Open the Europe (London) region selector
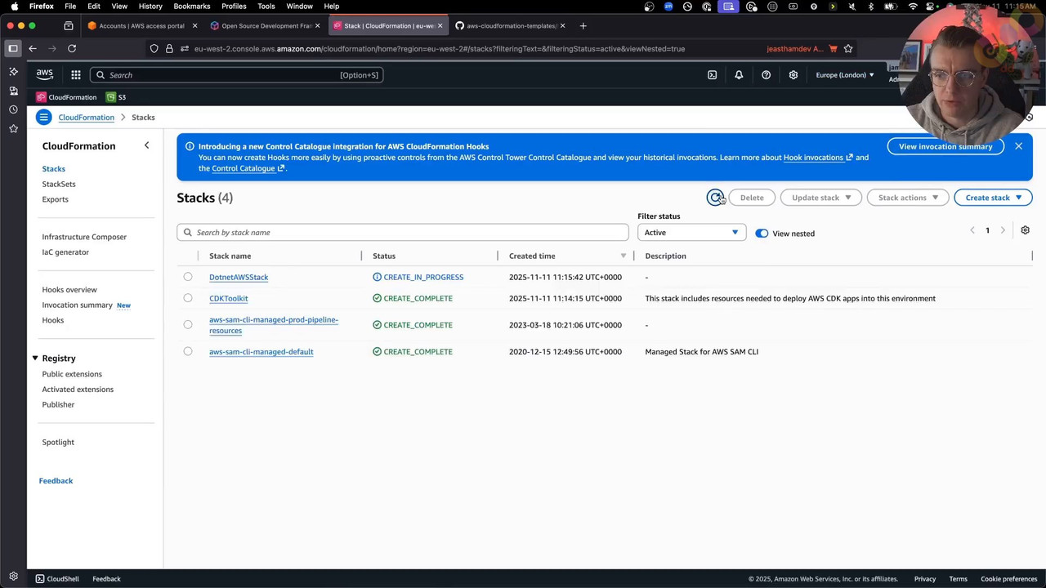This screenshot has width=1046, height=588. pyautogui.click(x=844, y=75)
